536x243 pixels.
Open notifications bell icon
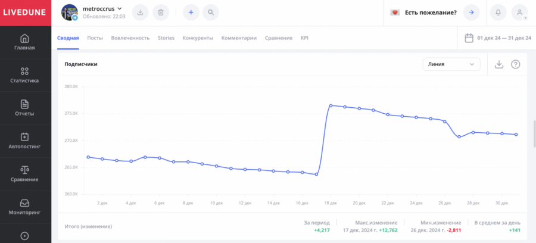[x=498, y=12]
